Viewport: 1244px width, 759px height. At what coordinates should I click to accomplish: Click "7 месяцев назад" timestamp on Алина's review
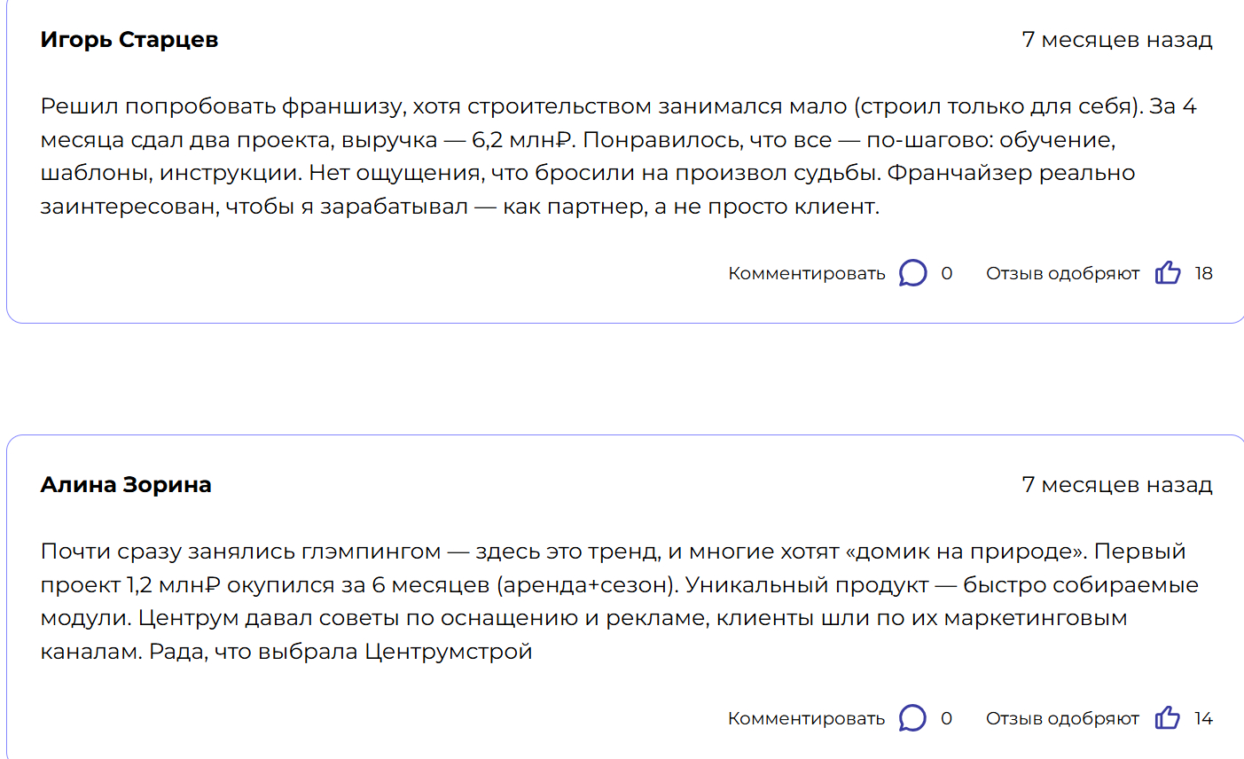point(1116,485)
